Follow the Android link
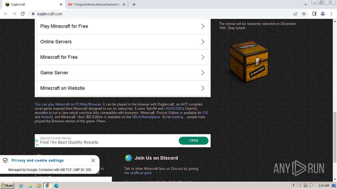The width and height of the screenshot is (337, 189). tap(47, 117)
